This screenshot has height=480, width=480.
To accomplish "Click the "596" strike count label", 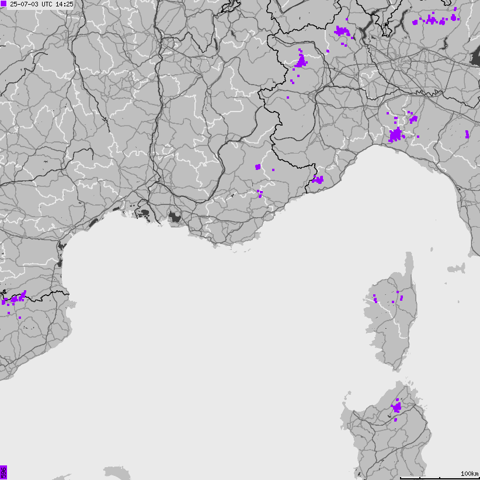I will (x=4, y=472).
